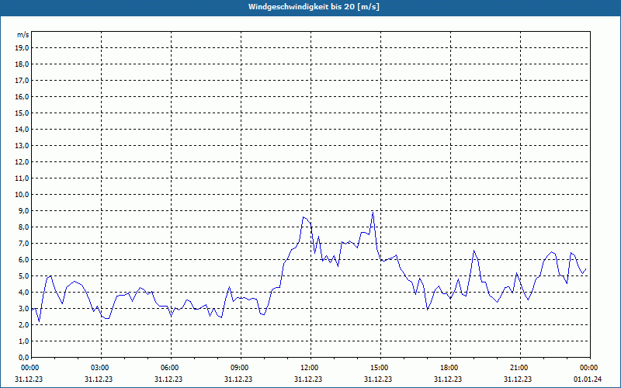Select the '01.01.24' date label

(x=588, y=379)
